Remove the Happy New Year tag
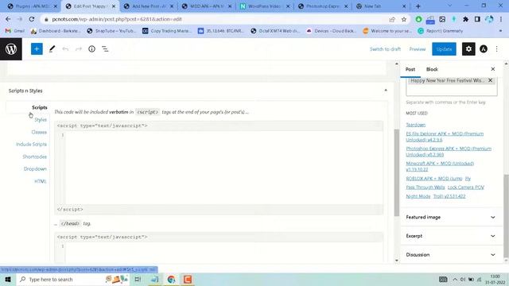The width and height of the screenshot is (509, 286). [x=490, y=80]
